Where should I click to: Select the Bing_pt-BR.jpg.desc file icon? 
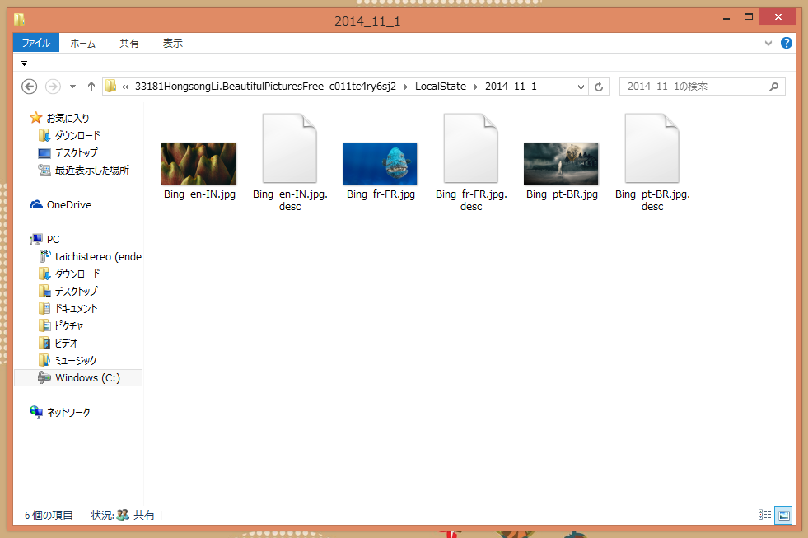point(652,148)
